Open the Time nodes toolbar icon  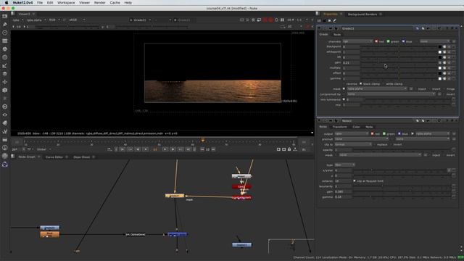click(5, 33)
